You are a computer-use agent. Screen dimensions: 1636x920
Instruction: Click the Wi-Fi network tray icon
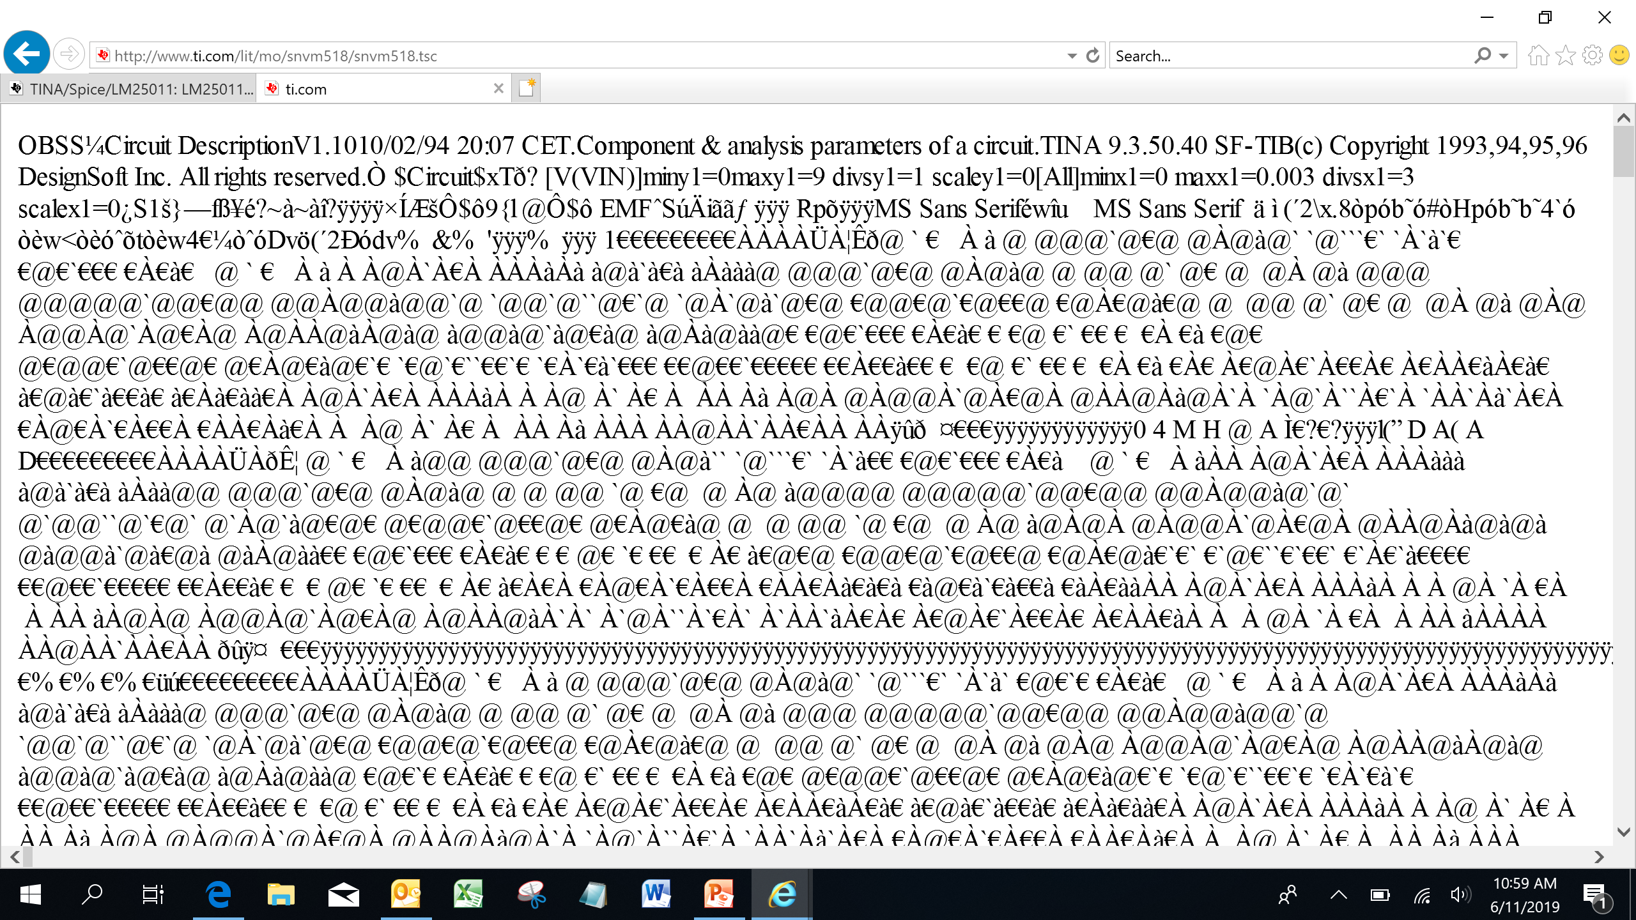[x=1421, y=895]
